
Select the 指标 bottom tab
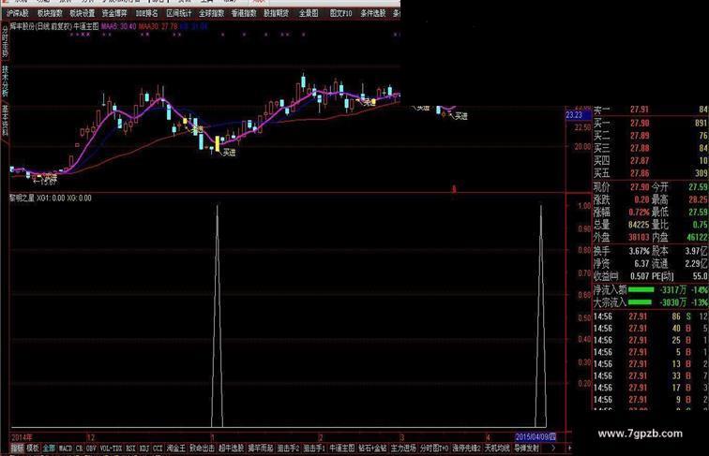17,449
